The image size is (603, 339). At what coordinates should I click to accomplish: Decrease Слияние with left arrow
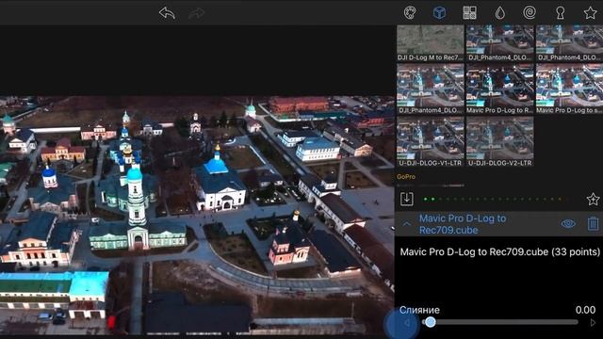[x=406, y=323]
